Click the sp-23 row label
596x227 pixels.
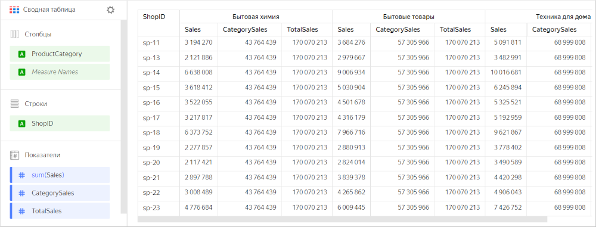pos(151,208)
